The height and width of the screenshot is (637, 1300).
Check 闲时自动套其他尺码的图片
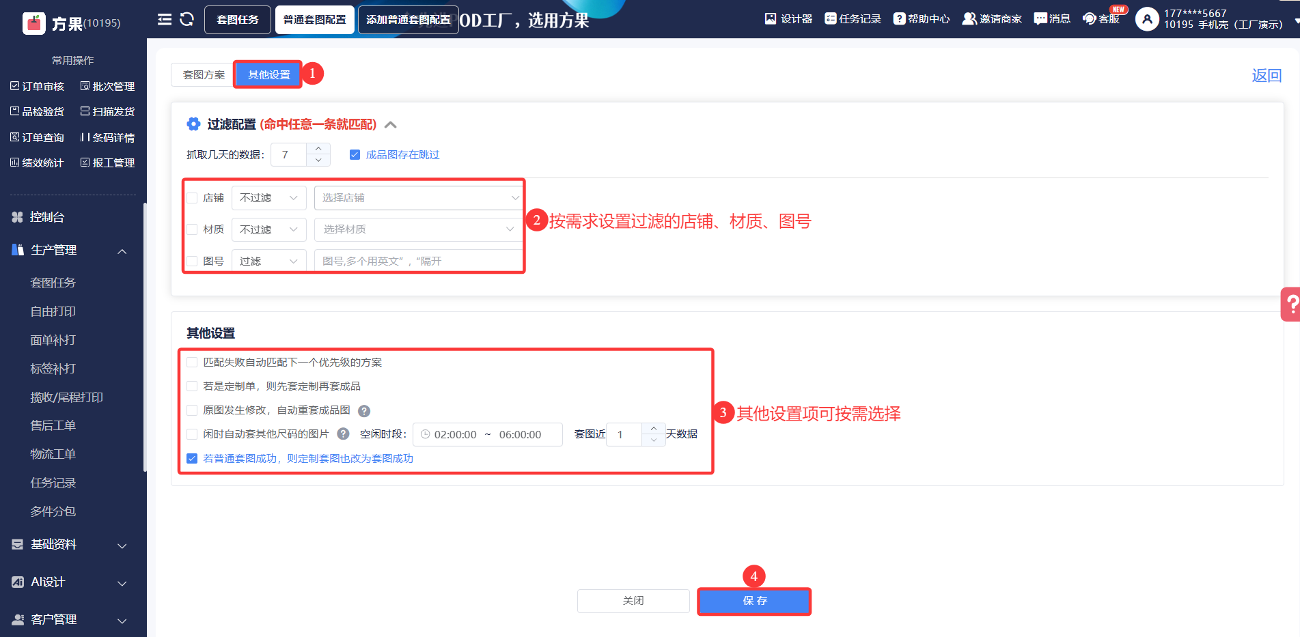click(192, 434)
